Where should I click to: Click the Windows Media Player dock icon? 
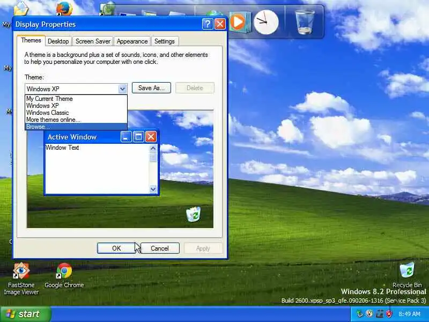(x=239, y=22)
